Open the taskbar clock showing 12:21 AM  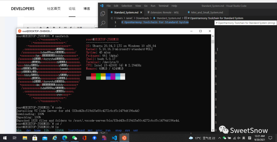(x=260, y=138)
